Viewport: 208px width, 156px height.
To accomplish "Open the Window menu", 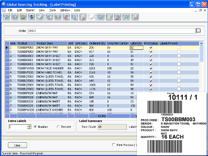I will pos(65,10).
